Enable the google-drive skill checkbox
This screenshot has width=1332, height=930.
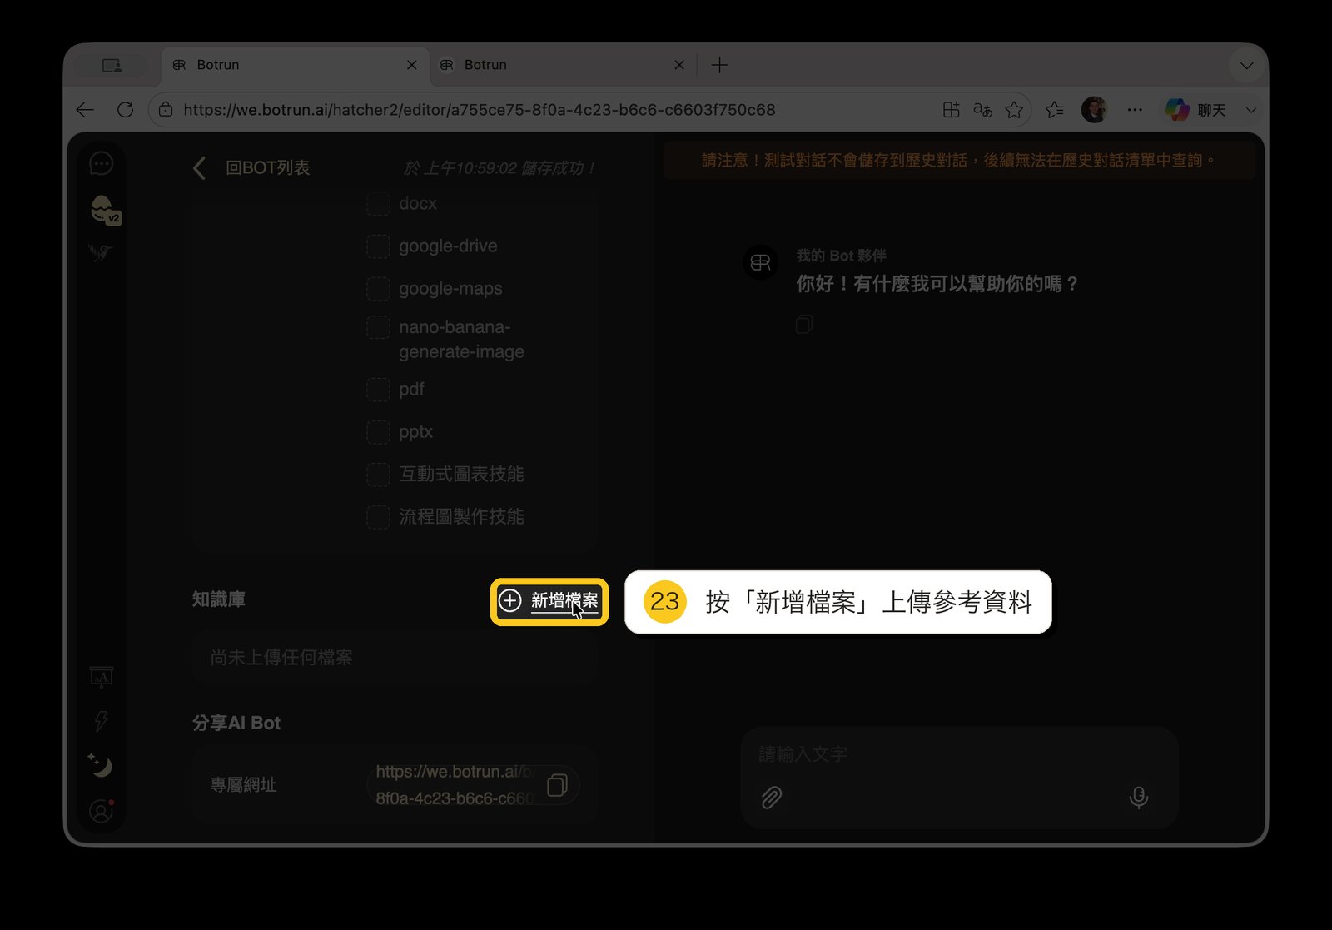[378, 246]
